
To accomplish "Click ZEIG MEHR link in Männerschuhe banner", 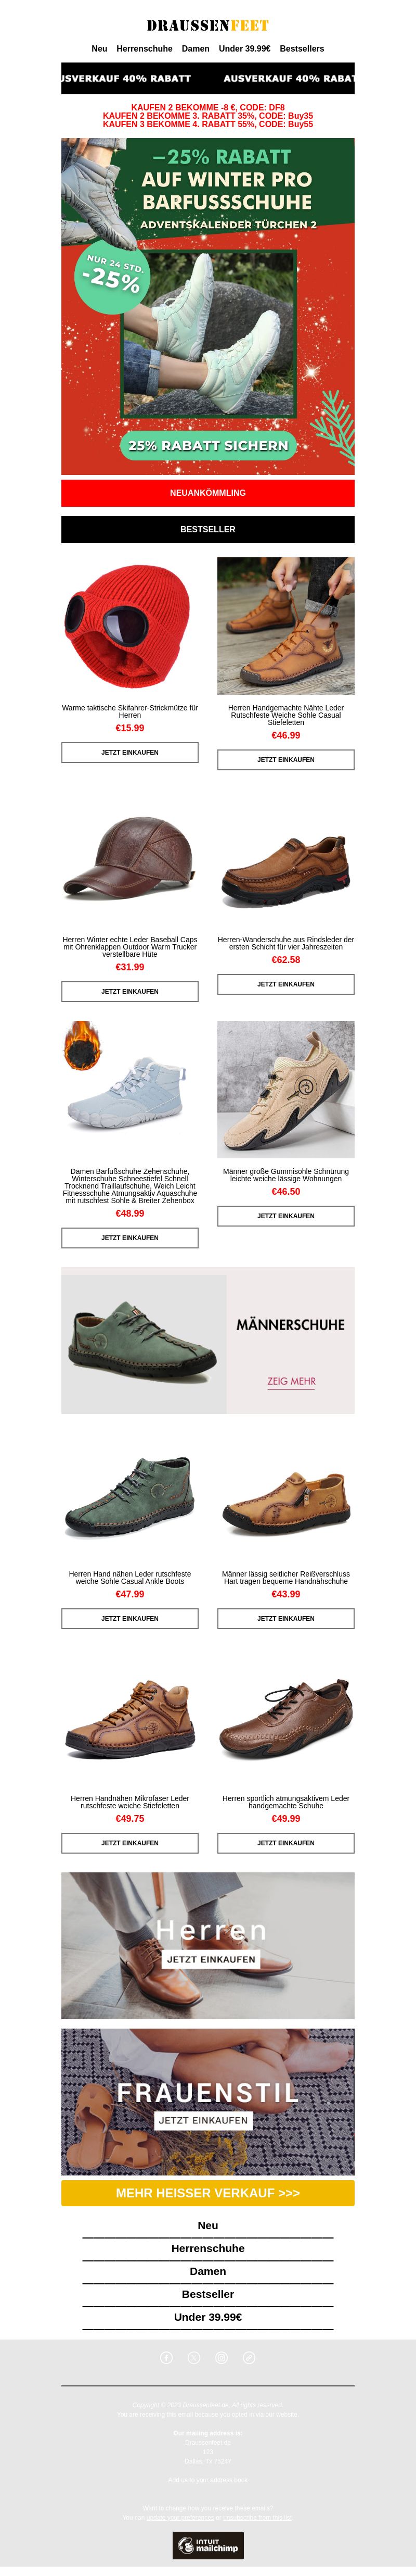I will point(291,1381).
